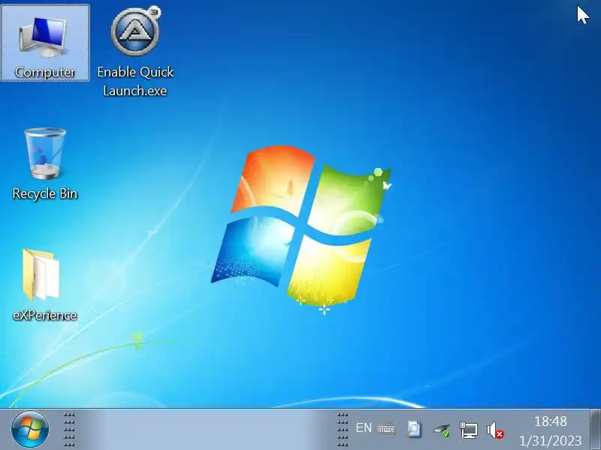Screen dimensions: 601x450
Task: Click the Show Desktop button
Action: (595, 429)
